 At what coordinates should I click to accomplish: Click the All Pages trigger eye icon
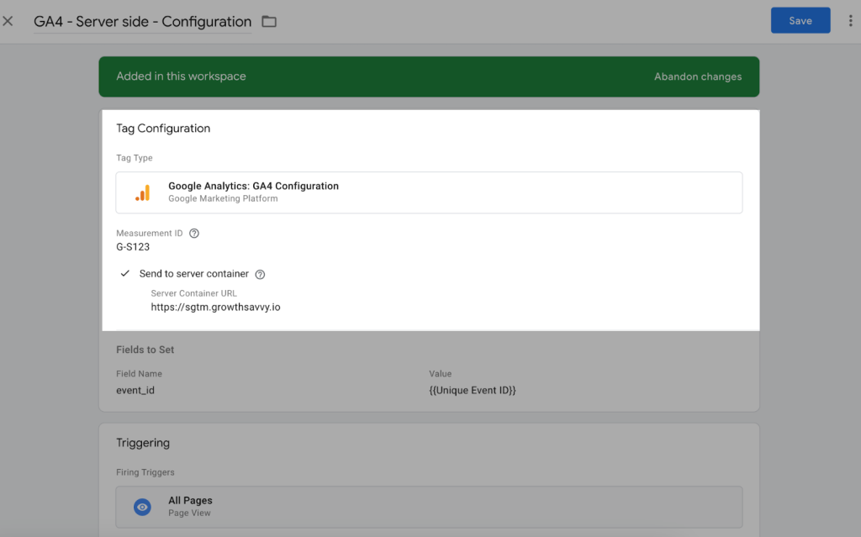[142, 507]
